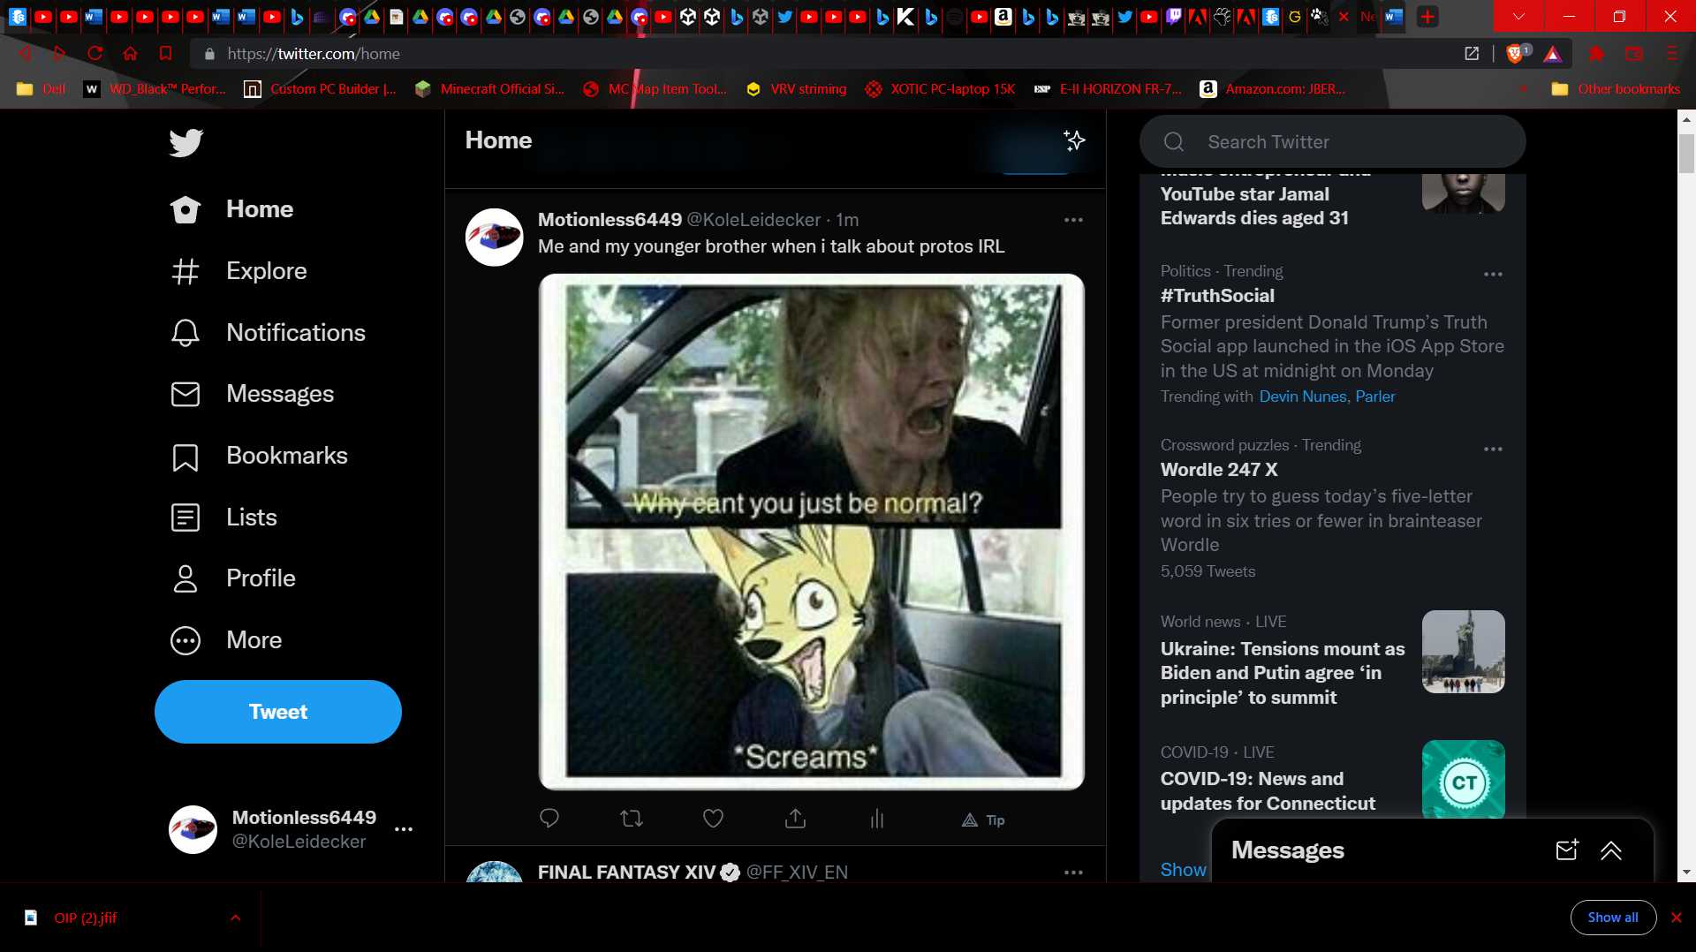Screen dimensions: 1696x952
Task: Bookmark this page icon
Action: (165, 54)
